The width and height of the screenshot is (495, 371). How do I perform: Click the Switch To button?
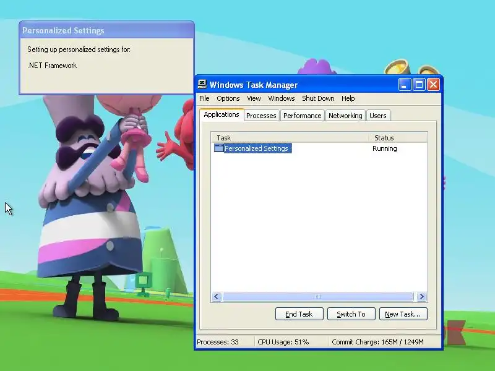pyautogui.click(x=351, y=314)
